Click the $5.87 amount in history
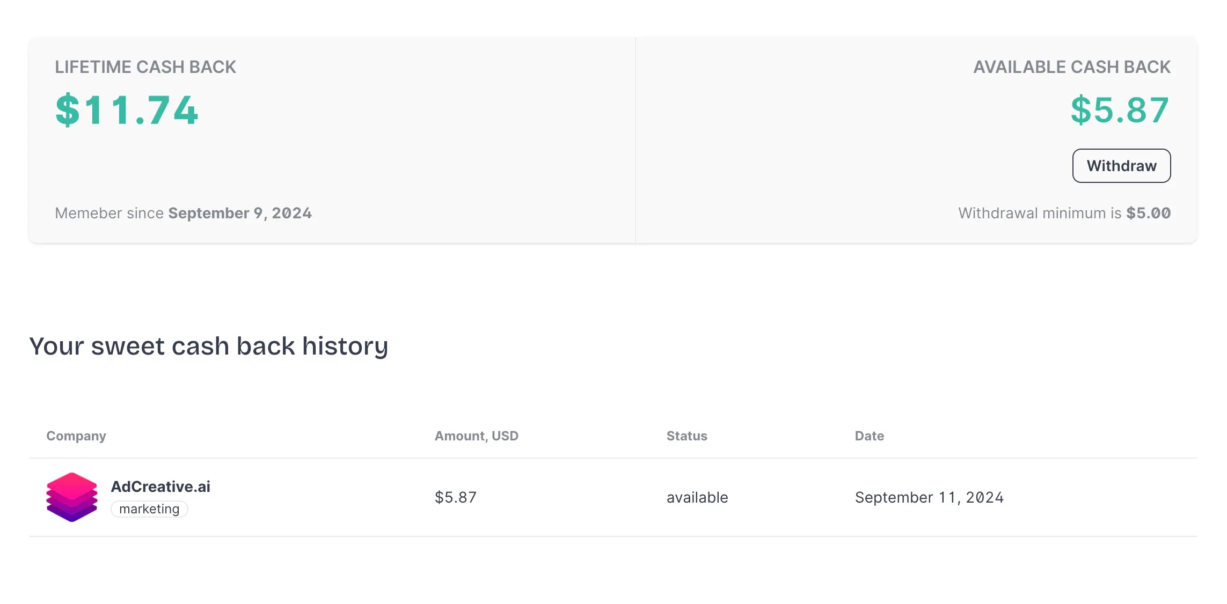The height and width of the screenshot is (604, 1227). click(x=456, y=497)
